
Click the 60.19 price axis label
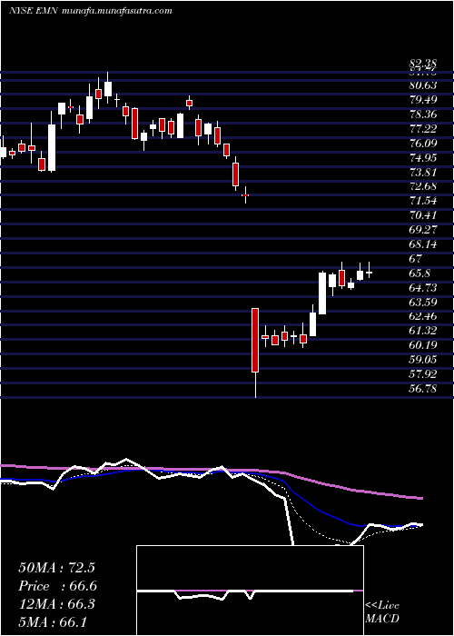(423, 345)
